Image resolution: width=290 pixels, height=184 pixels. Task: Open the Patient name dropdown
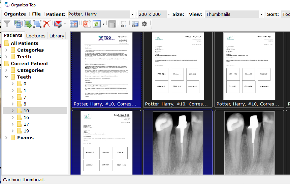coord(132,14)
